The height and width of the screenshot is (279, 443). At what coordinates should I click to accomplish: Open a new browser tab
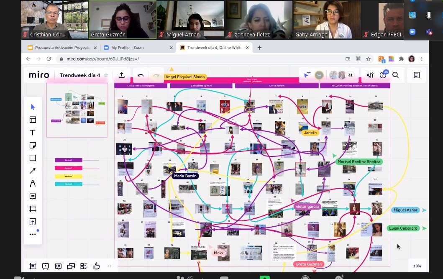click(259, 48)
